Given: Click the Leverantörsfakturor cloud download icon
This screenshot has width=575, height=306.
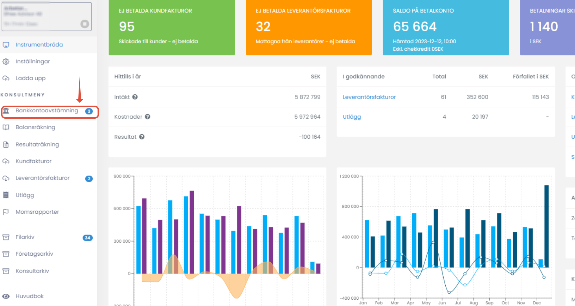Looking at the screenshot, I should point(6,178).
